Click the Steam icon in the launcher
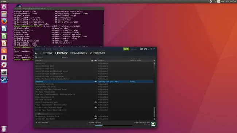The width and height of the screenshot is (237, 133). click(4, 79)
